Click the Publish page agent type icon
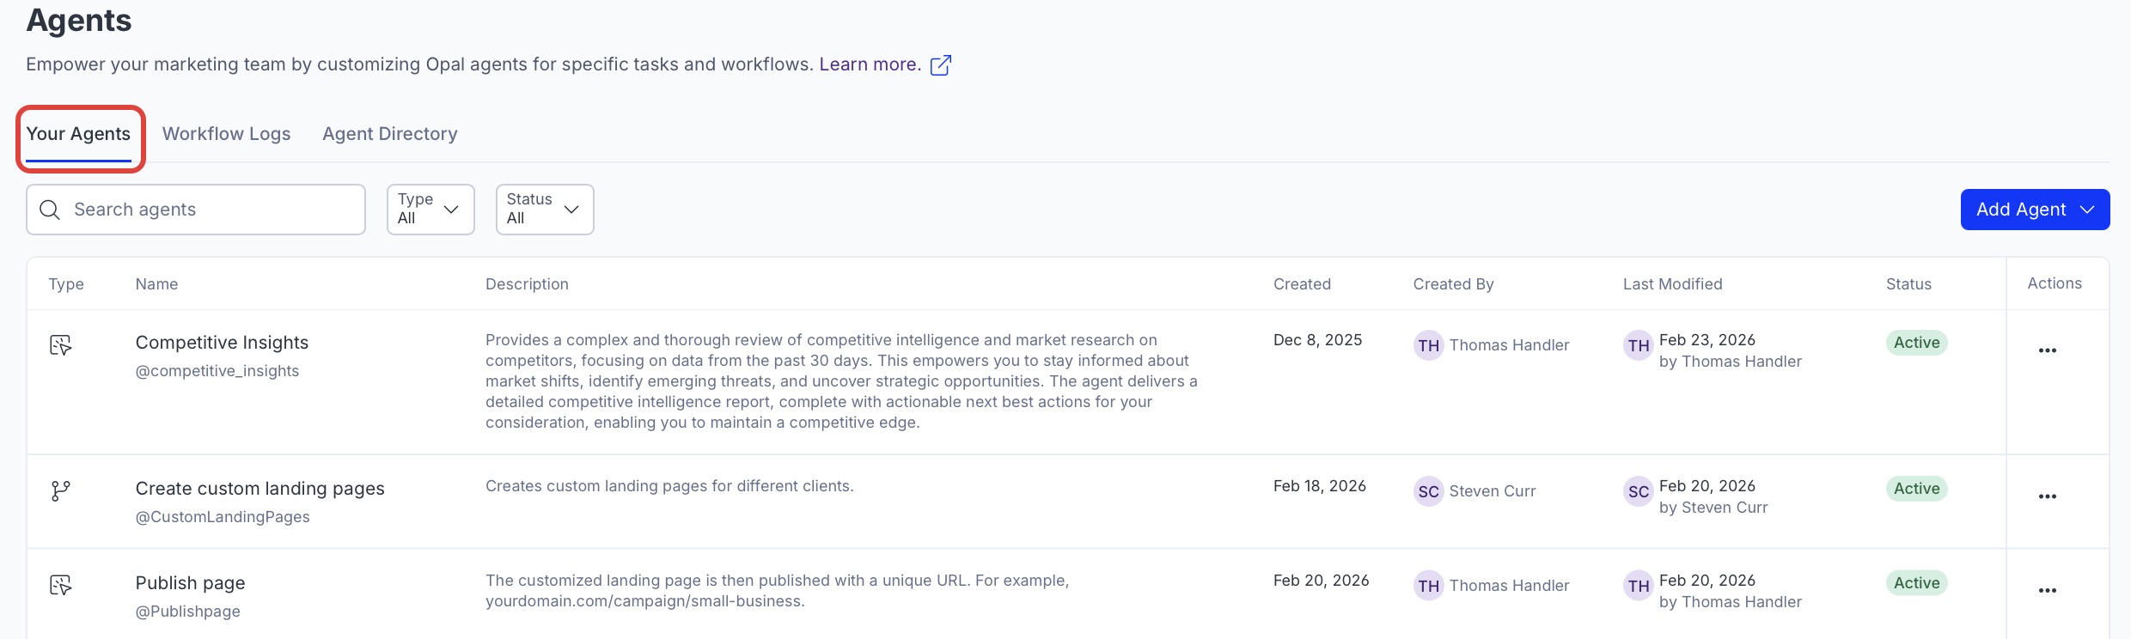The width and height of the screenshot is (2131, 639). pyautogui.click(x=60, y=586)
